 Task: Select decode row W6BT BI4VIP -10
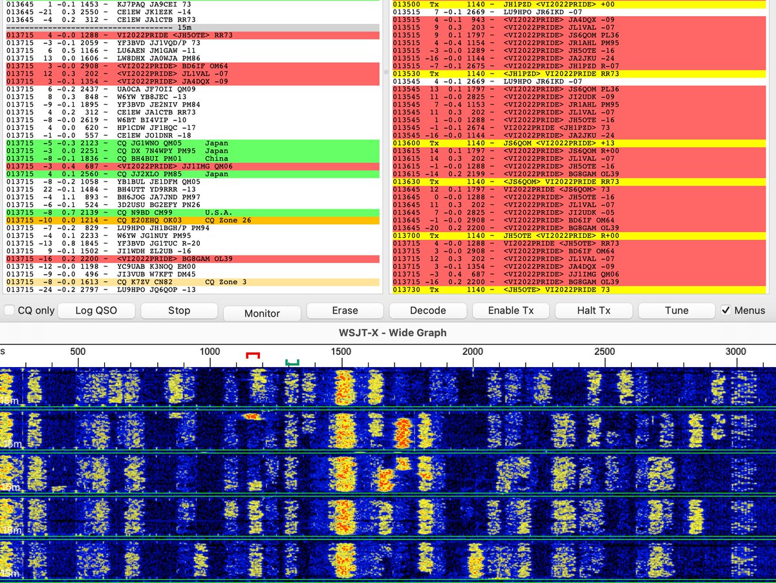(191, 120)
